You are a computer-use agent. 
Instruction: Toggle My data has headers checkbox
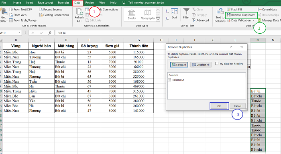[x=217, y=64]
